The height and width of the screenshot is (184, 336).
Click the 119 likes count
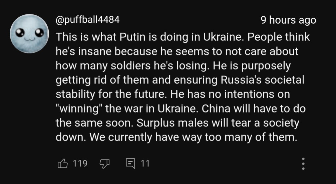80,163
